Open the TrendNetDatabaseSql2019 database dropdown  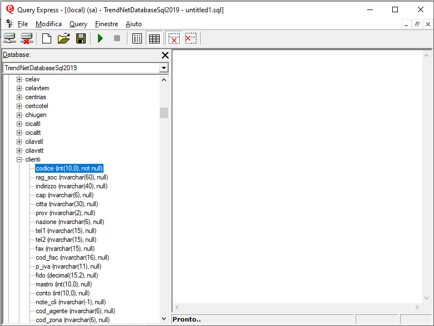coord(164,68)
